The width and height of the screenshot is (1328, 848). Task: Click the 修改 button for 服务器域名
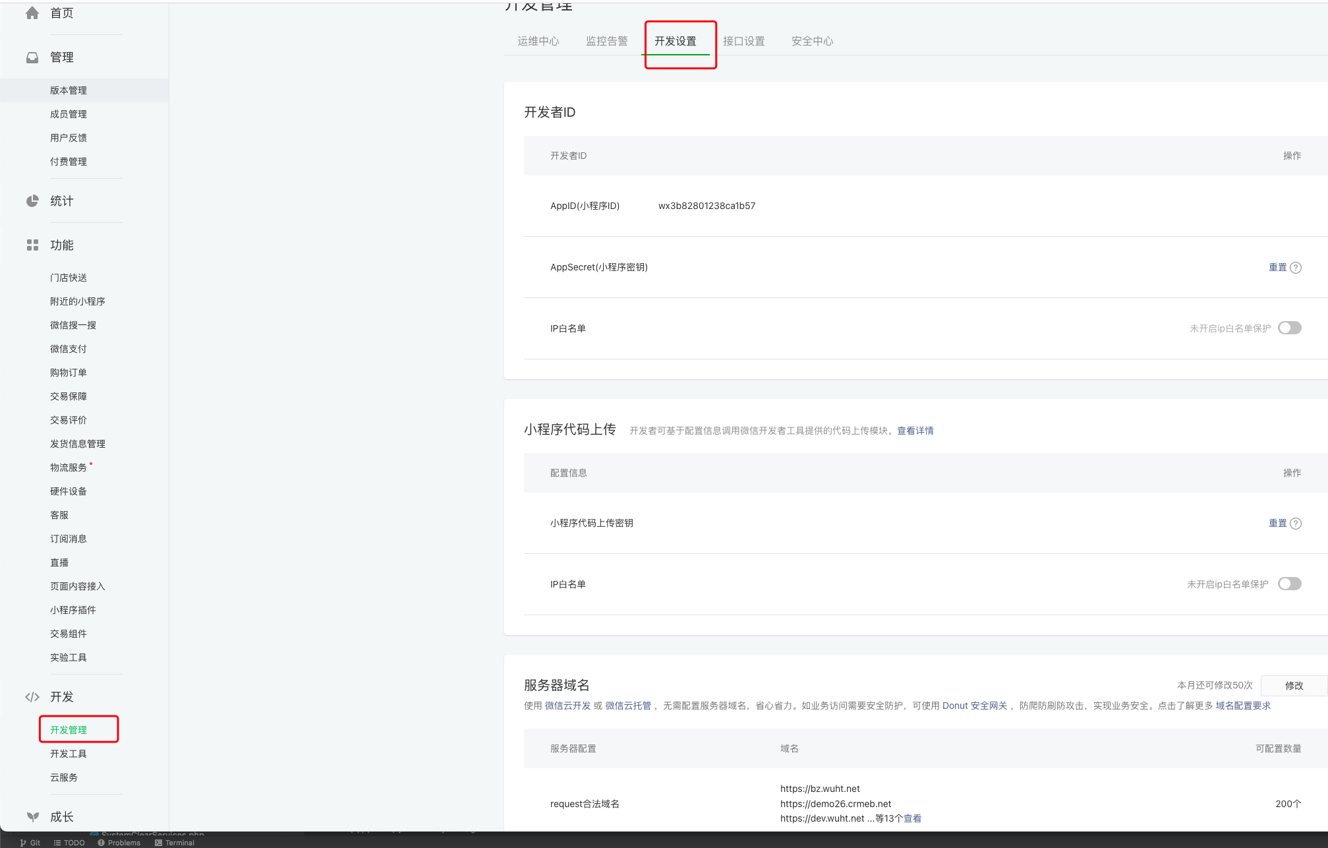pos(1293,686)
